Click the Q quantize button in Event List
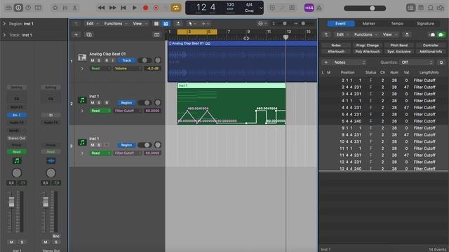Screen dimensions: 449x252 point(441,62)
